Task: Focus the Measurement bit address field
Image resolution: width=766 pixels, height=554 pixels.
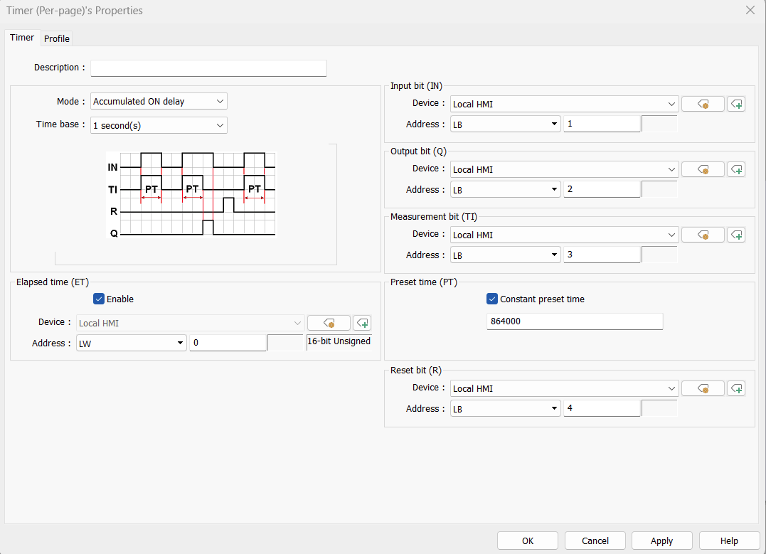Action: 602,255
